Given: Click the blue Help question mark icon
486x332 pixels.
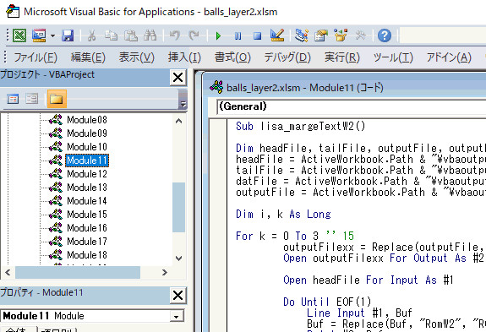Looking at the screenshot, I should point(385,35).
